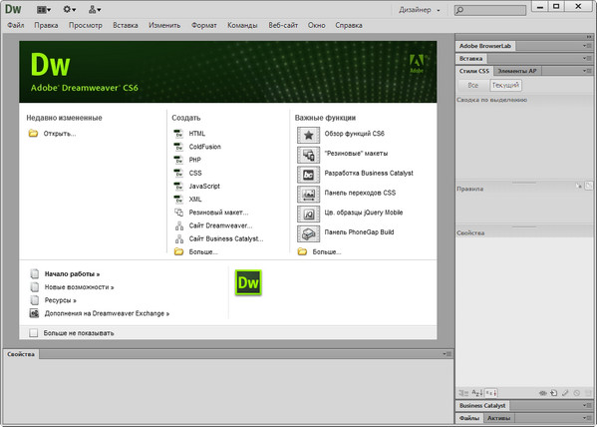The height and width of the screenshot is (427, 597).
Task: Click the Ресурсы link
Action: pos(60,300)
